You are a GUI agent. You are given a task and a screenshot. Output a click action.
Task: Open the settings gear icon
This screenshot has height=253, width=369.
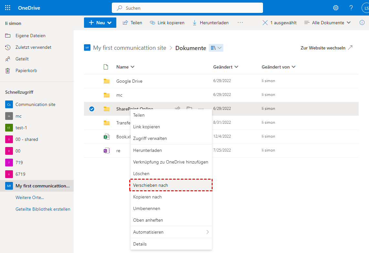click(336, 8)
